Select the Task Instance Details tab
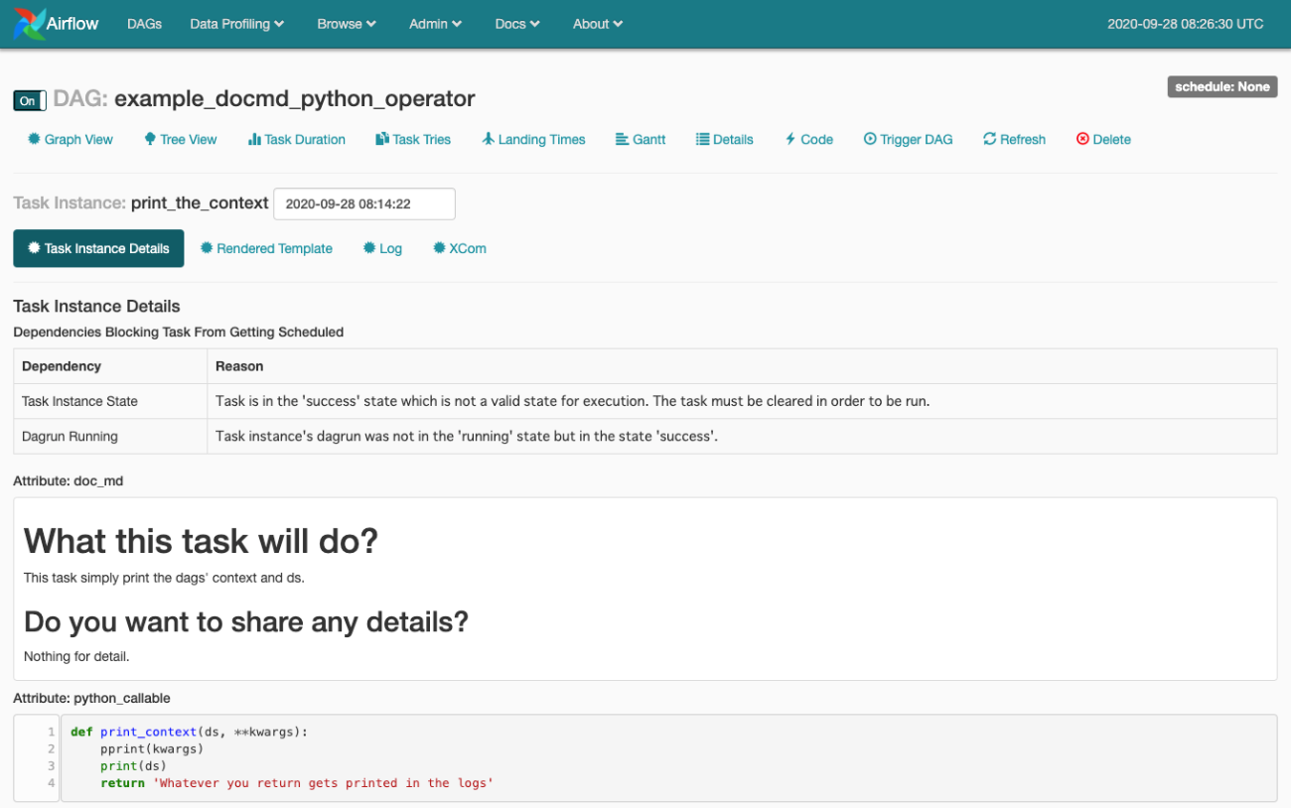This screenshot has height=808, width=1291. tap(98, 248)
